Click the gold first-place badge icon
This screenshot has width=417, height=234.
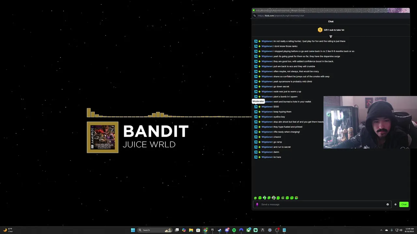[320, 30]
